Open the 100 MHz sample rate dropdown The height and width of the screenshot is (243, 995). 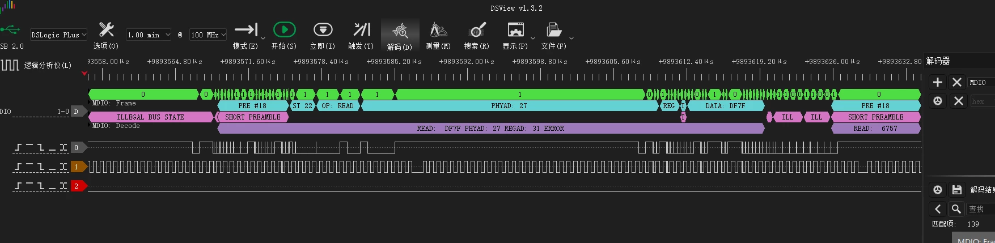pos(208,35)
